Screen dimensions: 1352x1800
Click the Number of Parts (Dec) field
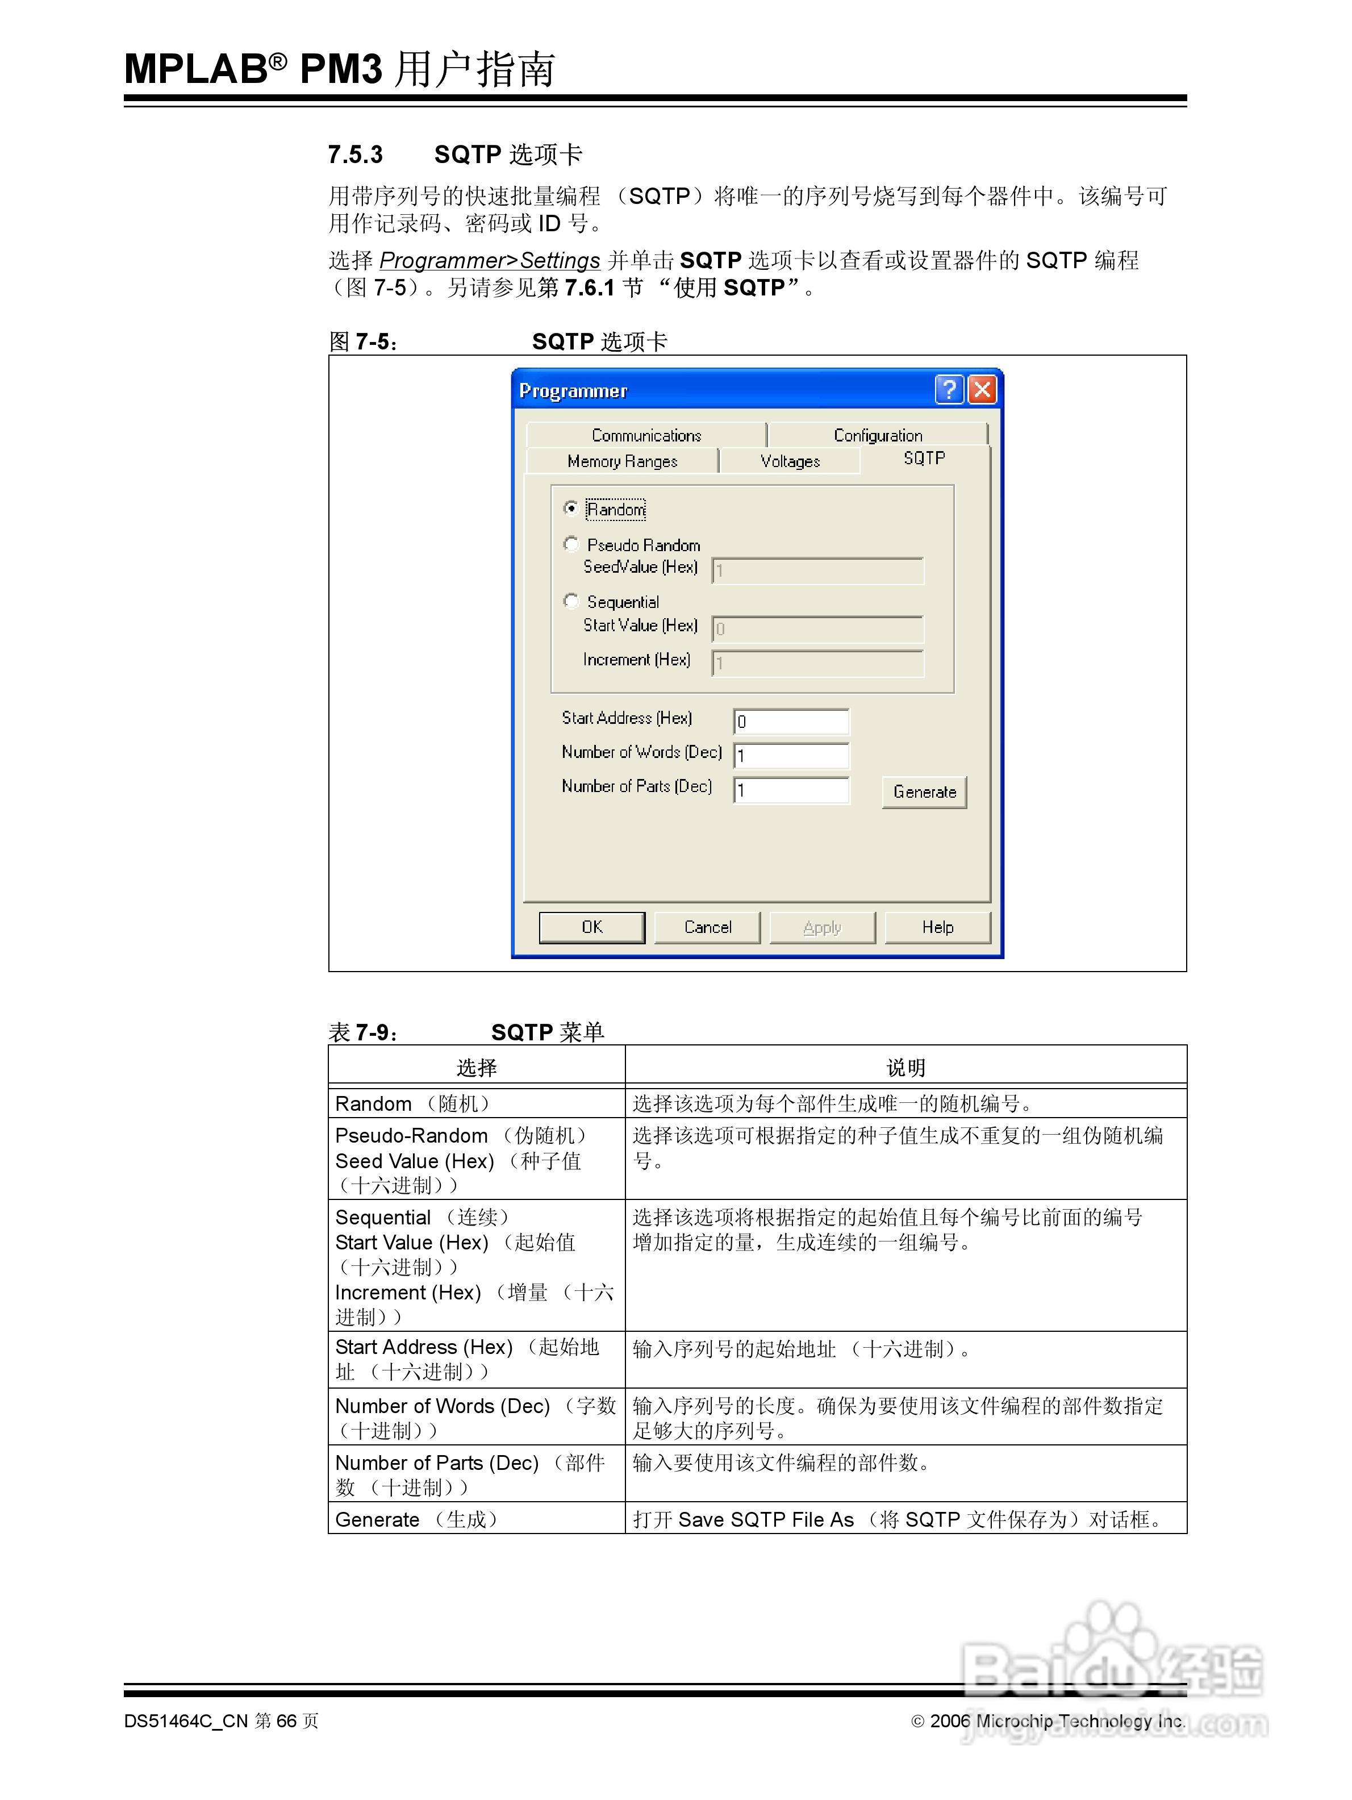pyautogui.click(x=791, y=789)
